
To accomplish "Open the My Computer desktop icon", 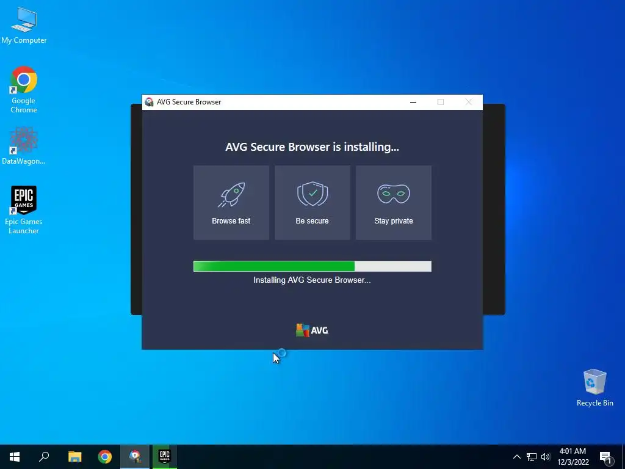I will point(24,26).
